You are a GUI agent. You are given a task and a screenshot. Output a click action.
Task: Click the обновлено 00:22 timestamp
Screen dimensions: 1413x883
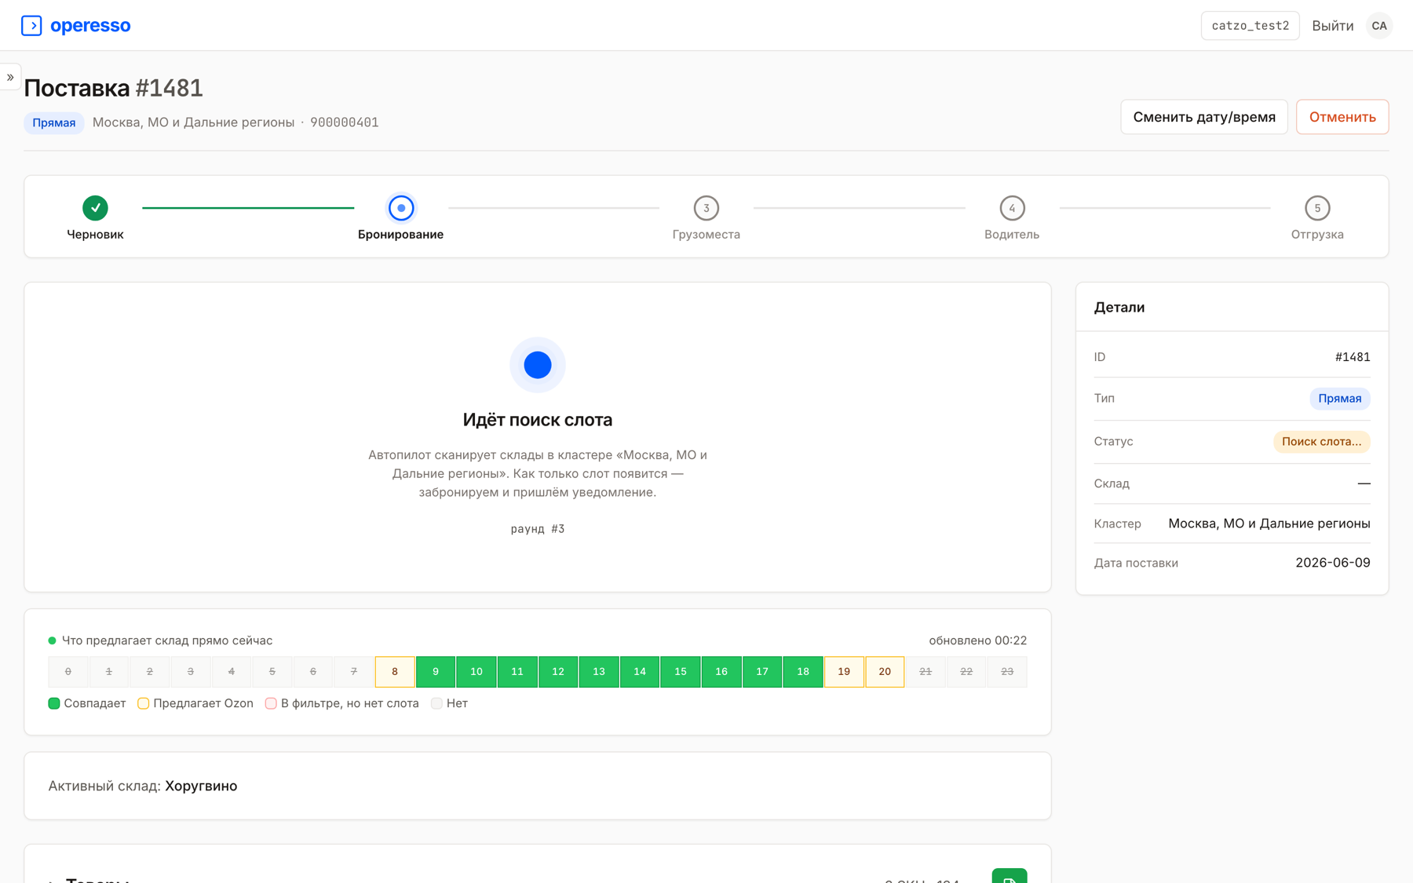(977, 640)
